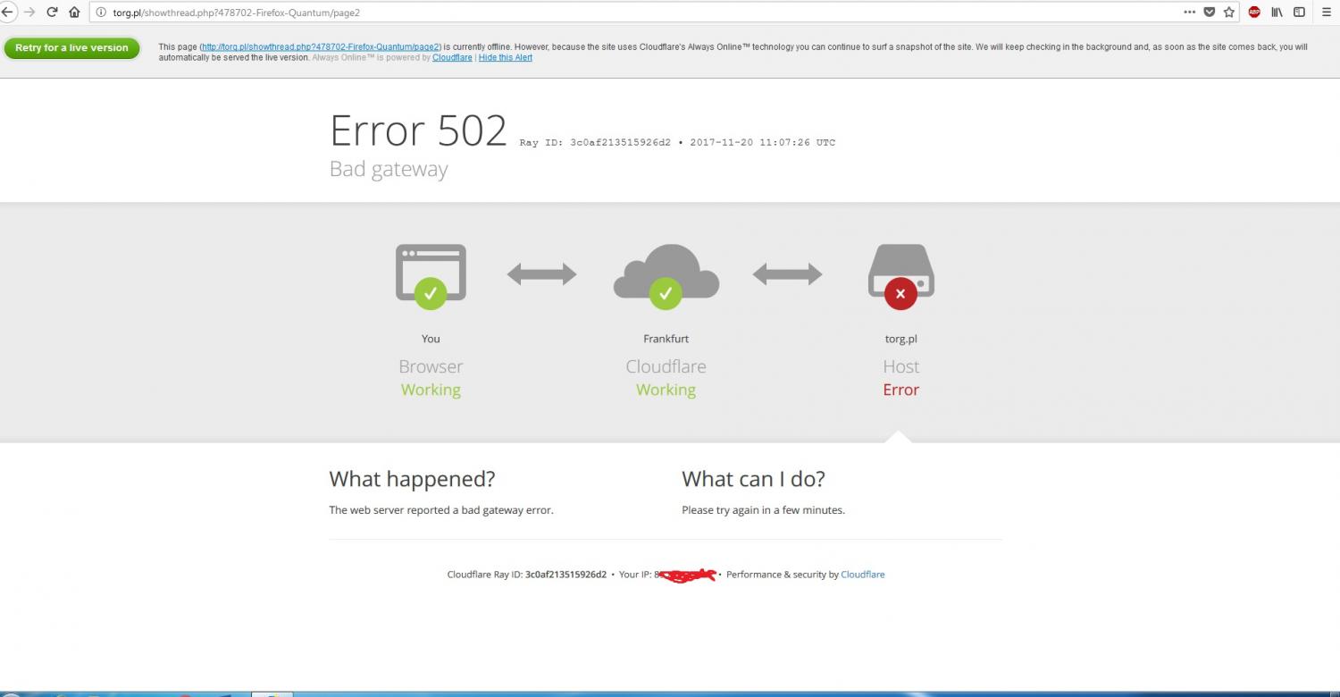This screenshot has height=697, width=1340.
Task: Open the Adblock Plus extension icon
Action: [1254, 13]
